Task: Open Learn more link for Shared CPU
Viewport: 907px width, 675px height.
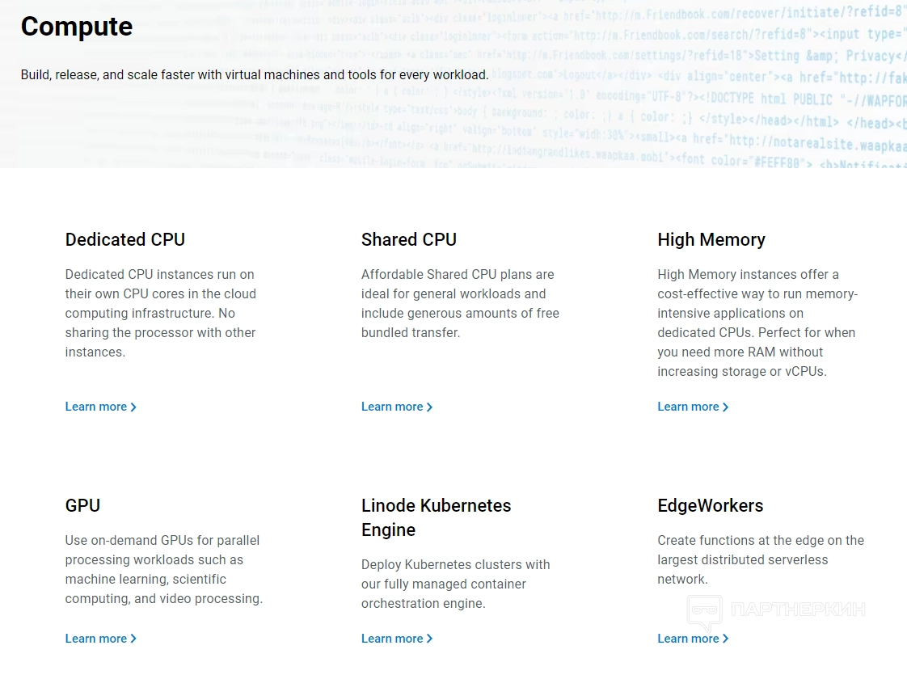Action: [x=392, y=407]
